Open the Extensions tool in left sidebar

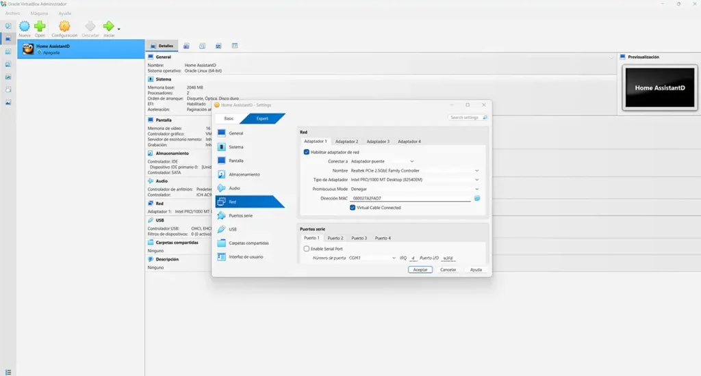[8, 51]
